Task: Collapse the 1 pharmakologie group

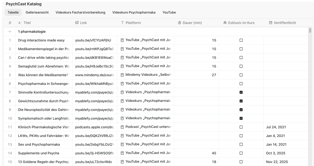Action: pyautogui.click(x=10, y=31)
